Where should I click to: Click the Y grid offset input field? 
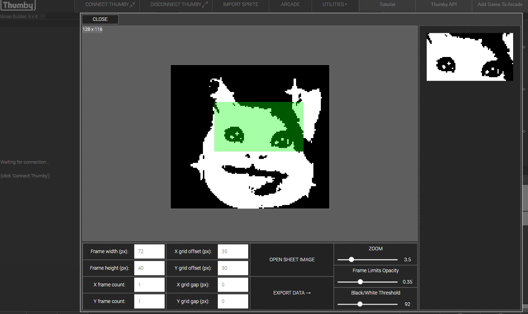coord(233,268)
